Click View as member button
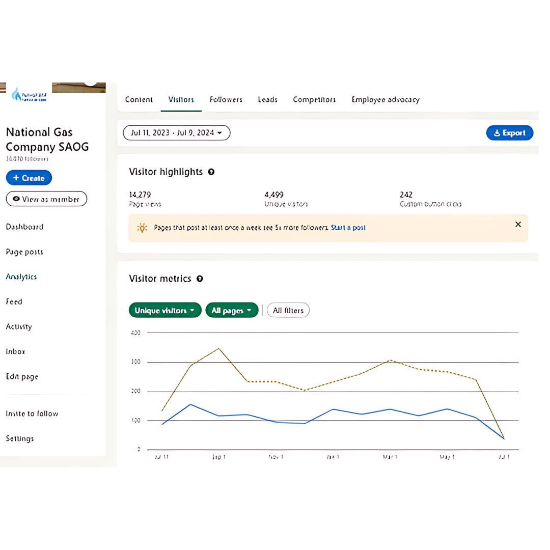The image size is (550, 550). coord(46,199)
